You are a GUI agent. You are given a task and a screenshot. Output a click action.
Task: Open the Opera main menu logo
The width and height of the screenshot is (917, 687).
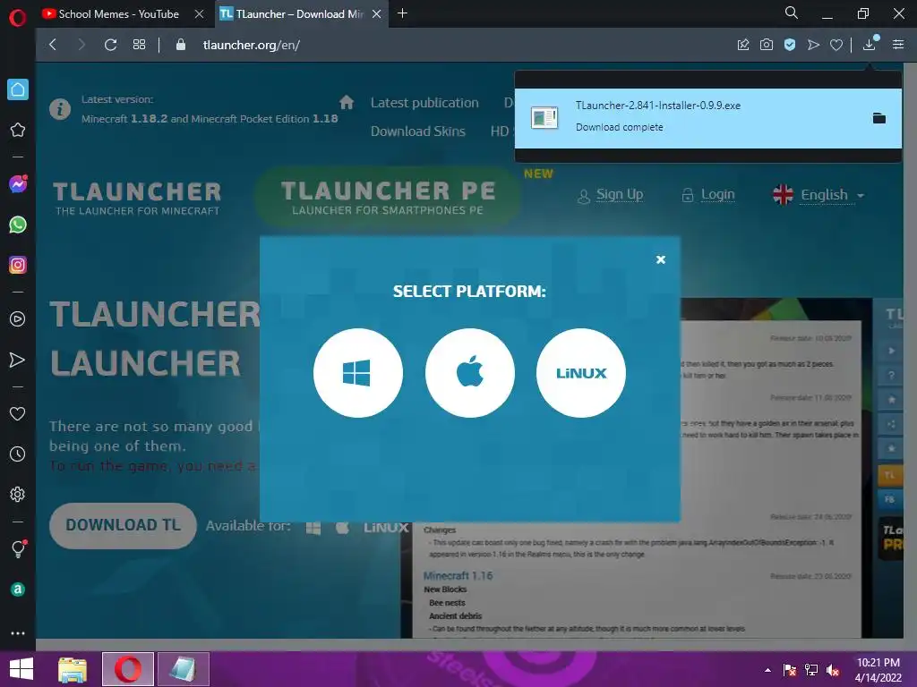[18, 18]
